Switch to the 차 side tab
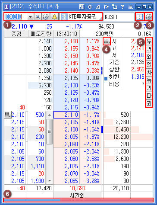The image size is (157, 205). point(149,73)
